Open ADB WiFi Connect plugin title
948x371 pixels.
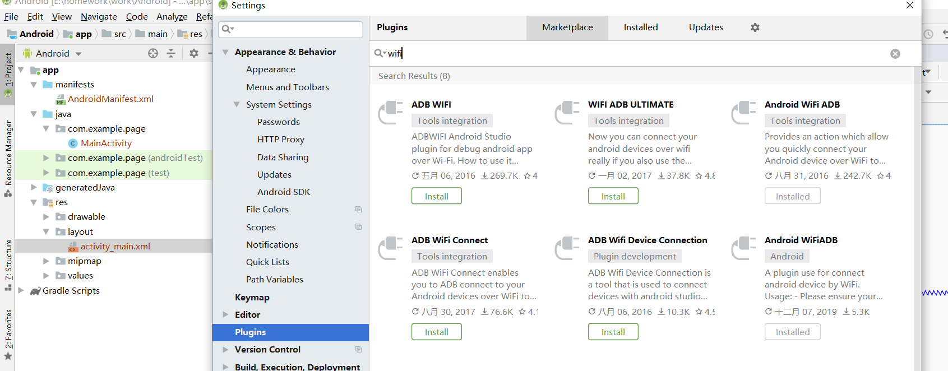point(450,240)
